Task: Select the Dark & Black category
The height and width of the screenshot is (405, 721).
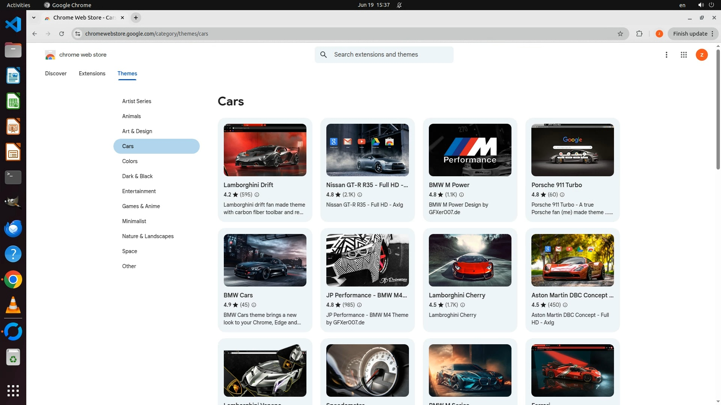Action: point(137,176)
